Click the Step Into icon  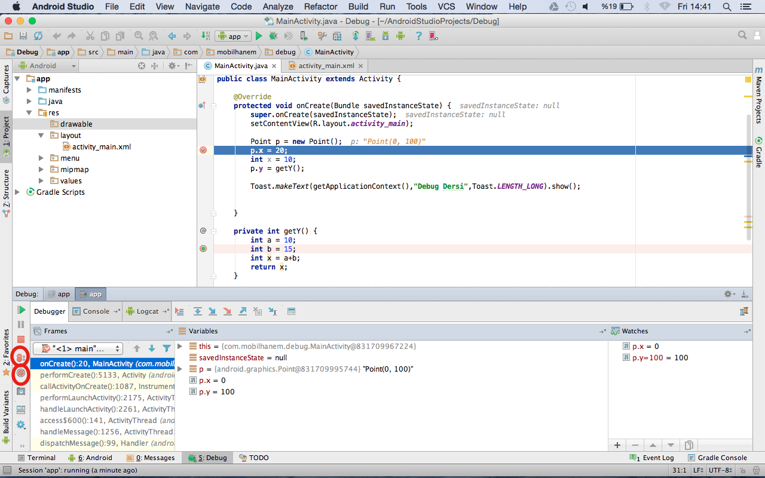click(x=213, y=311)
